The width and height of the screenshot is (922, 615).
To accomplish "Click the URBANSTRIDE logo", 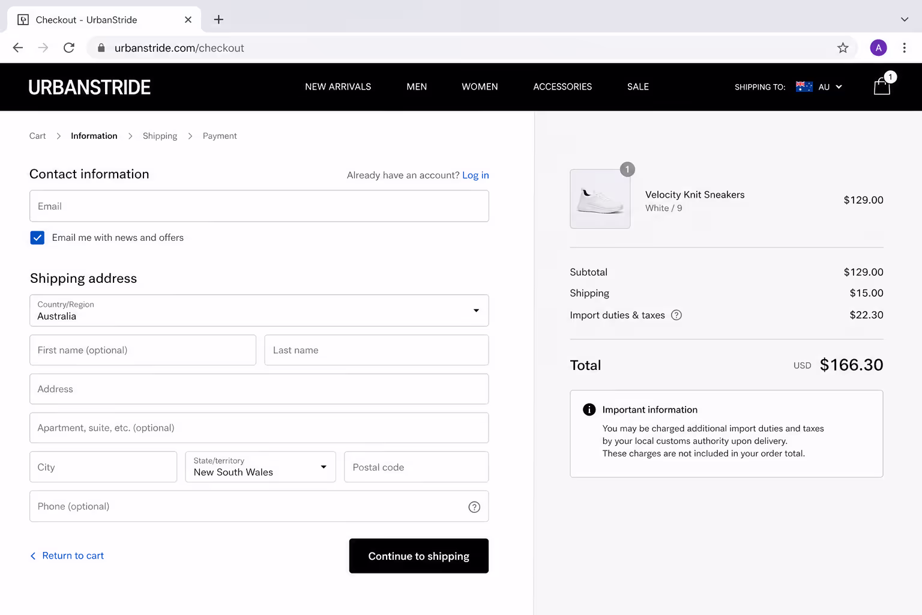I will click(89, 87).
